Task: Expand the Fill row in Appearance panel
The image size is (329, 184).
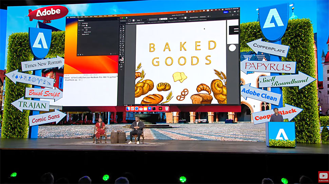Action: [x=81, y=30]
